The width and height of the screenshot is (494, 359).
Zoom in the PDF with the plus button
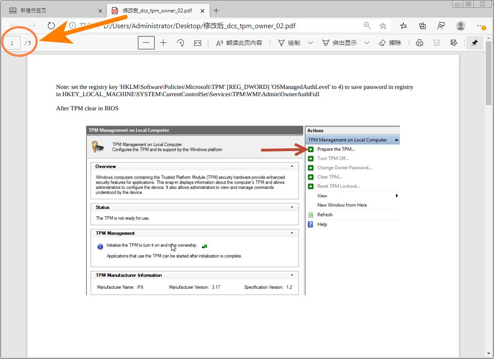pos(163,42)
